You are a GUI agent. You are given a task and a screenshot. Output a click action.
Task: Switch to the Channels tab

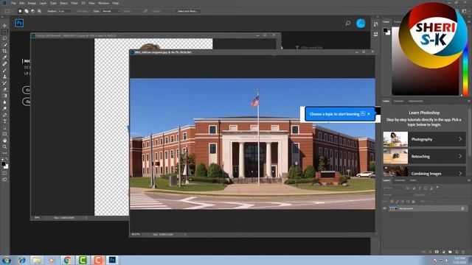coord(400,180)
